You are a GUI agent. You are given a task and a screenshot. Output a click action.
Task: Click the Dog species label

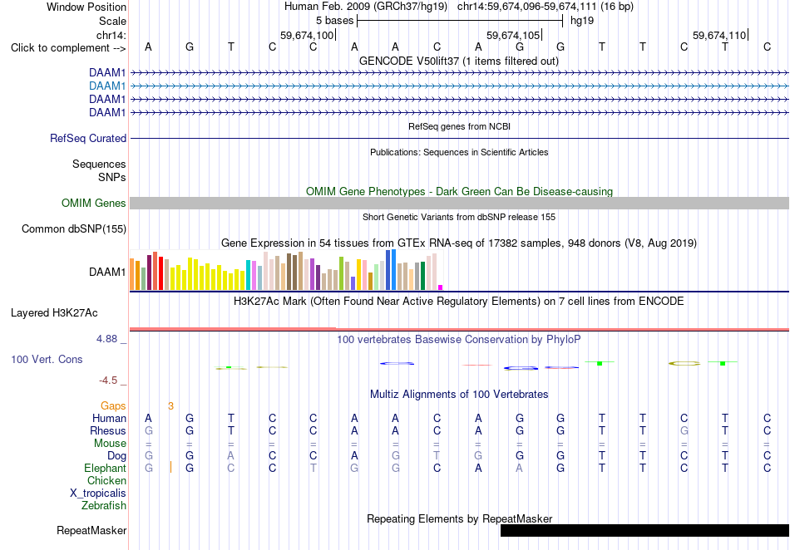(x=117, y=456)
